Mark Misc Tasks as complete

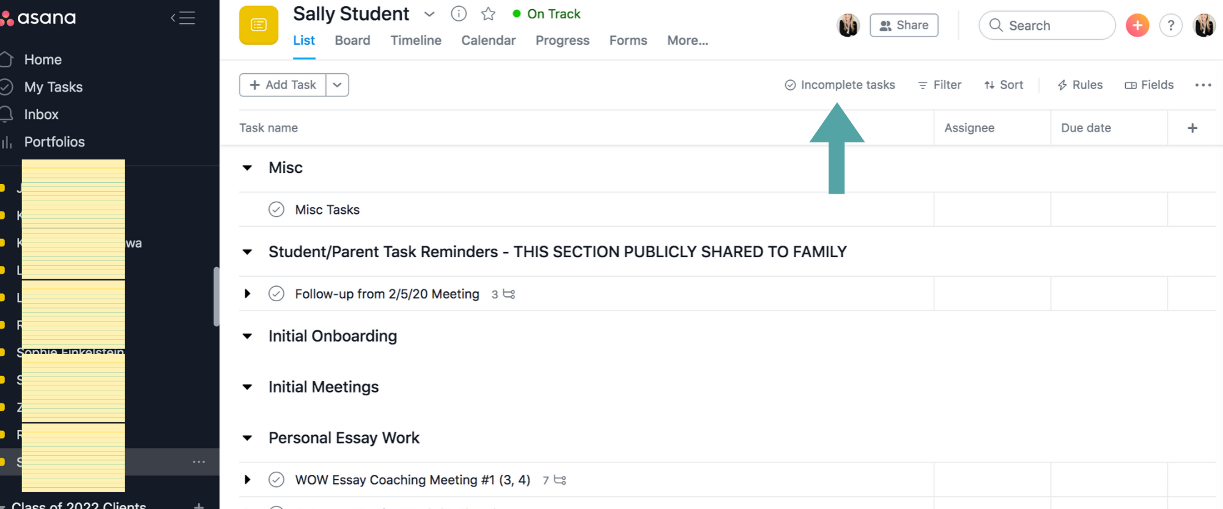coord(276,210)
